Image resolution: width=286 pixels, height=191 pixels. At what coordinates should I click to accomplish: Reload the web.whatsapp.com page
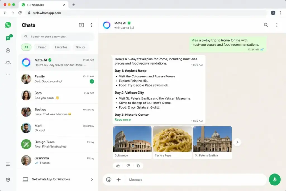coord(20,13)
